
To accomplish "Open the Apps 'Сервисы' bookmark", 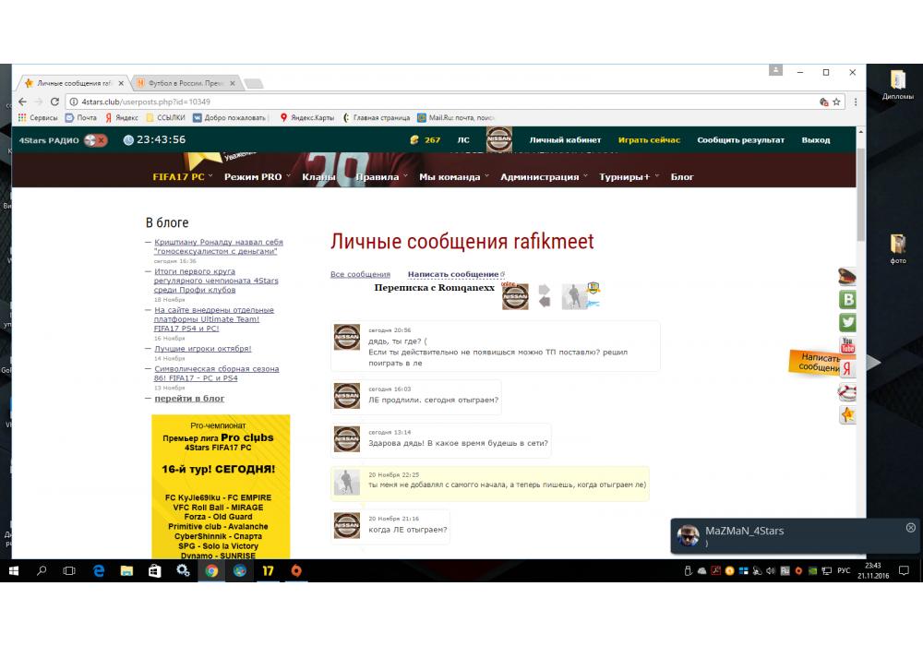I will click(x=38, y=118).
